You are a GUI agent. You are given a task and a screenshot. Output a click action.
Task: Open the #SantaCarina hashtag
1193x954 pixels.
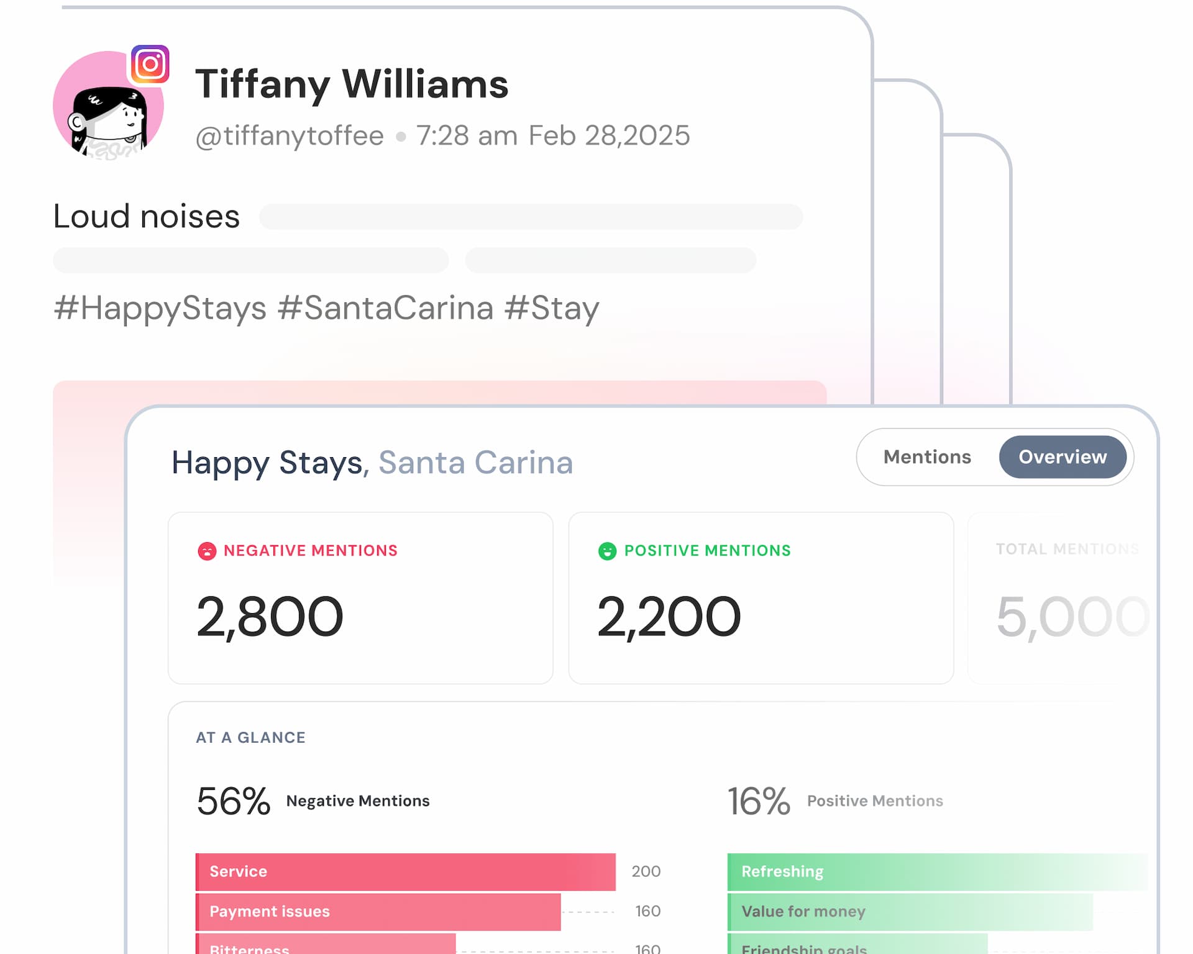(385, 308)
